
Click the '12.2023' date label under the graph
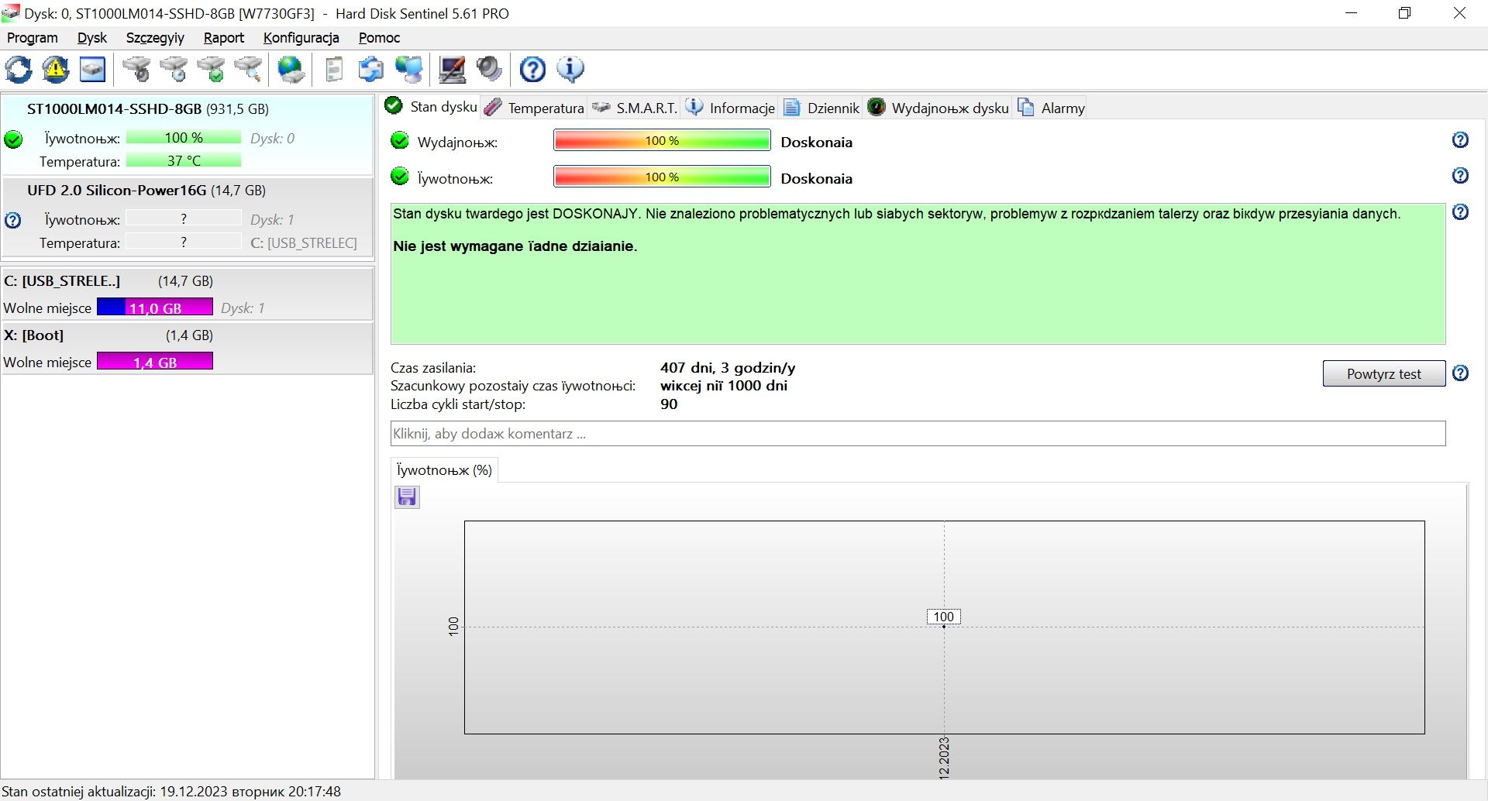tap(944, 758)
